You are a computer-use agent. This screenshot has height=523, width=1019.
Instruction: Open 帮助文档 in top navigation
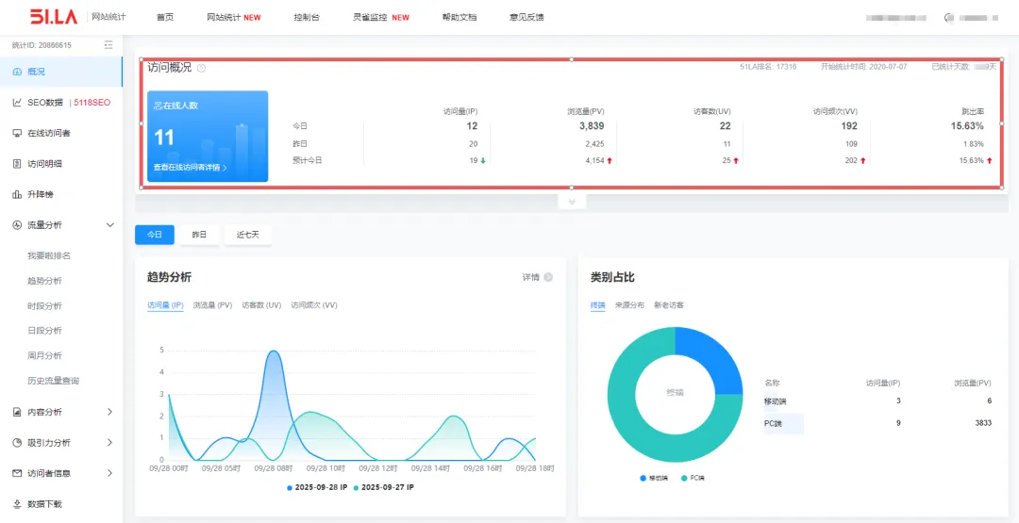[x=459, y=18]
